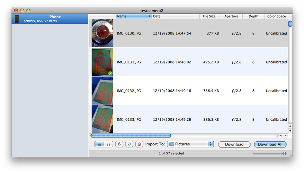Switch to list view mode

click(x=99, y=144)
